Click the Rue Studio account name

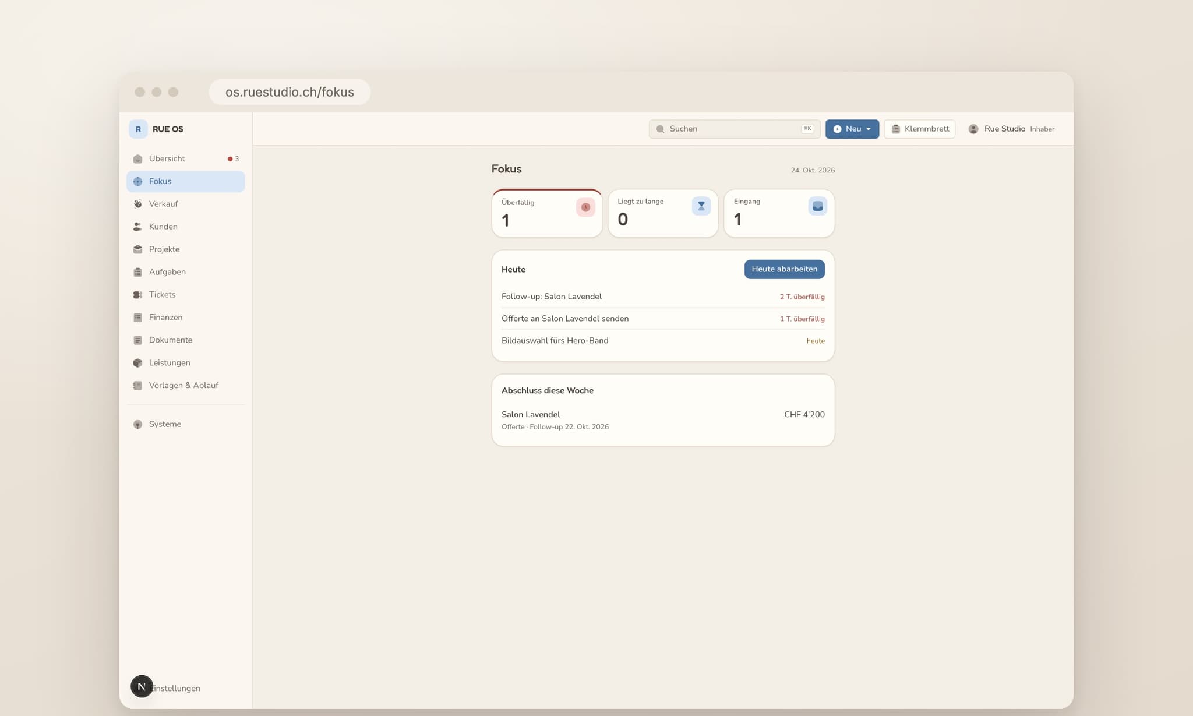point(1004,129)
